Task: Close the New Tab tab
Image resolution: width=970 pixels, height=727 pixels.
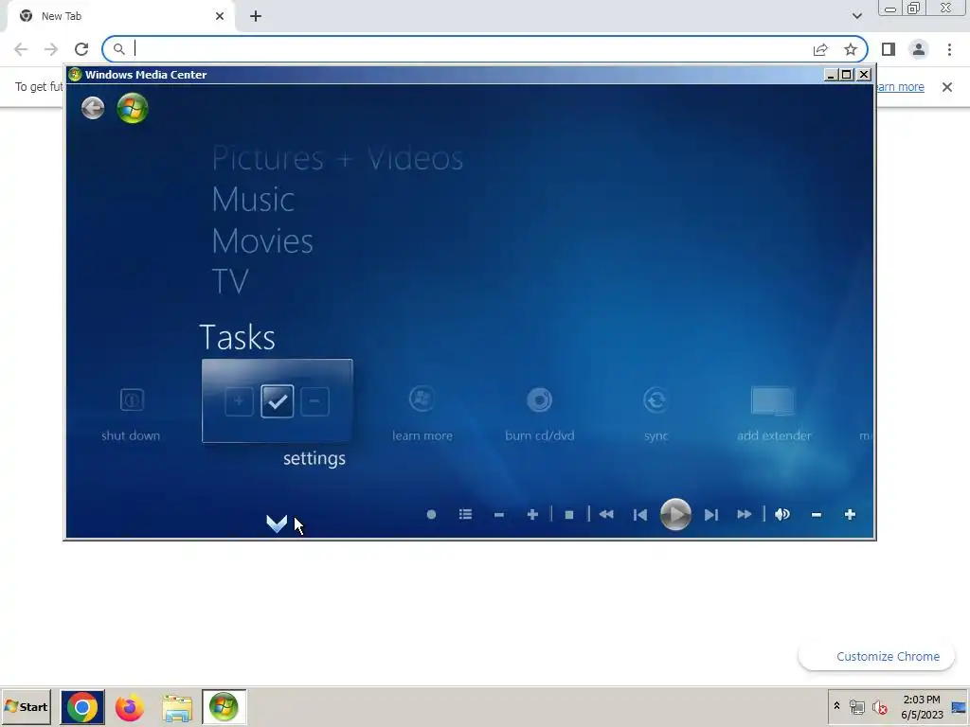Action: click(x=220, y=16)
